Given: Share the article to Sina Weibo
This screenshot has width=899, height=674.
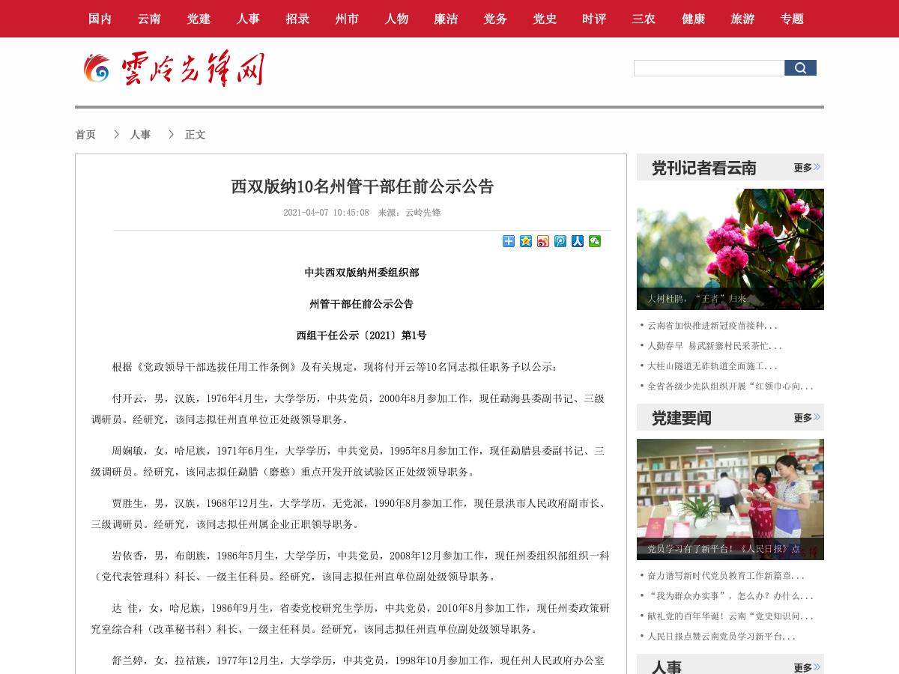Looking at the screenshot, I should [x=543, y=241].
